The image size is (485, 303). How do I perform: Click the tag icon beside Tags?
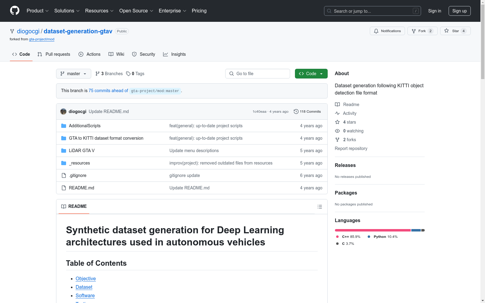[128, 74]
